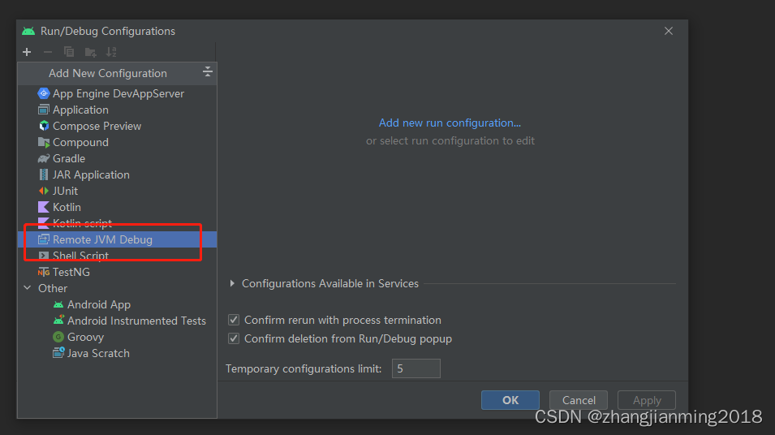Collapse the Other group in the list
Viewport: 775px width, 435px height.
tap(28, 287)
